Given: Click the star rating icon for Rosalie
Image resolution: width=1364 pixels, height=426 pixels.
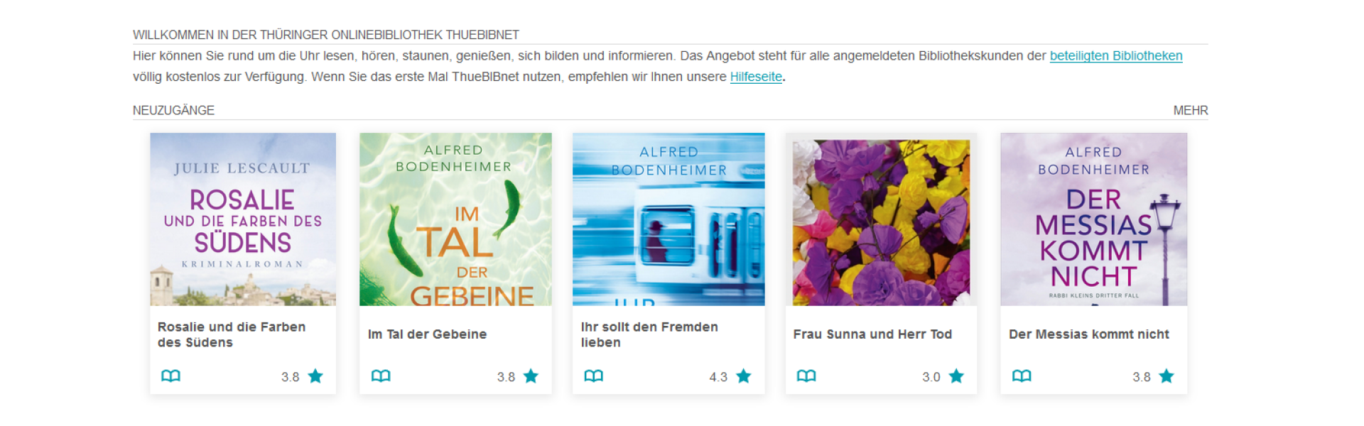Looking at the screenshot, I should (315, 376).
